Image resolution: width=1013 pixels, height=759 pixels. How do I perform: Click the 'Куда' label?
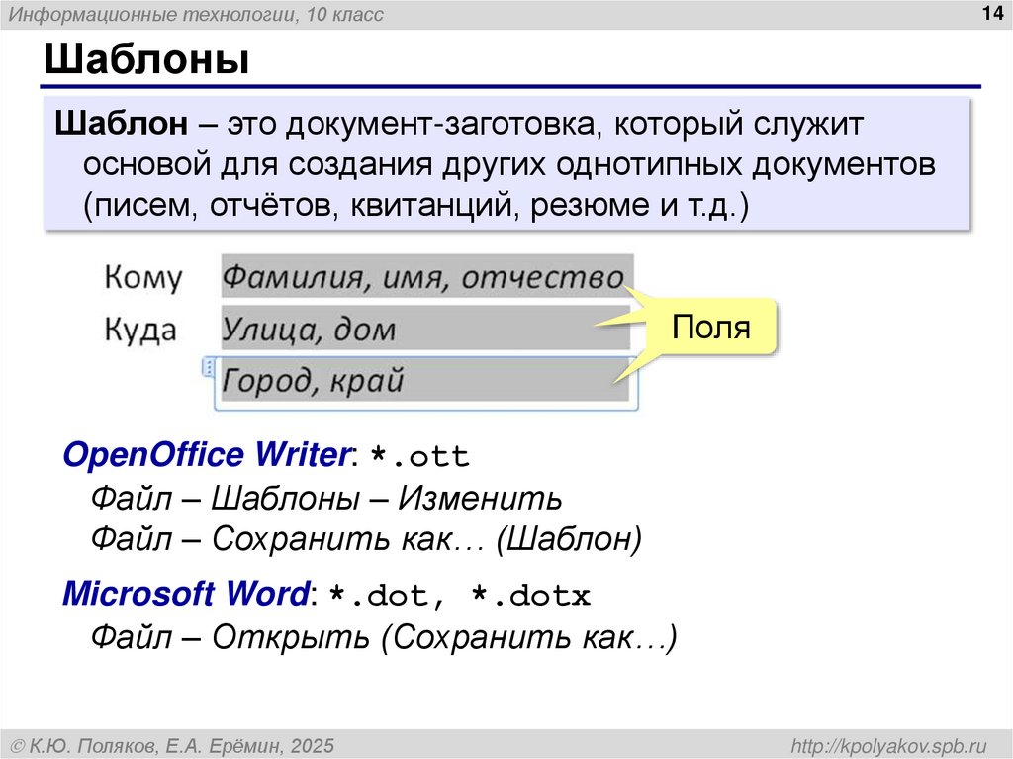click(140, 330)
